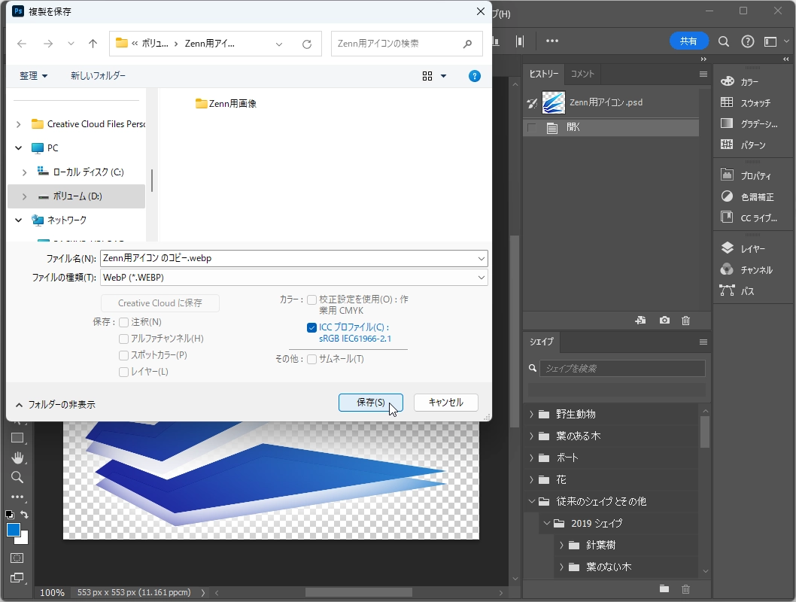Enable the サムネール(T) checkbox

(311, 360)
